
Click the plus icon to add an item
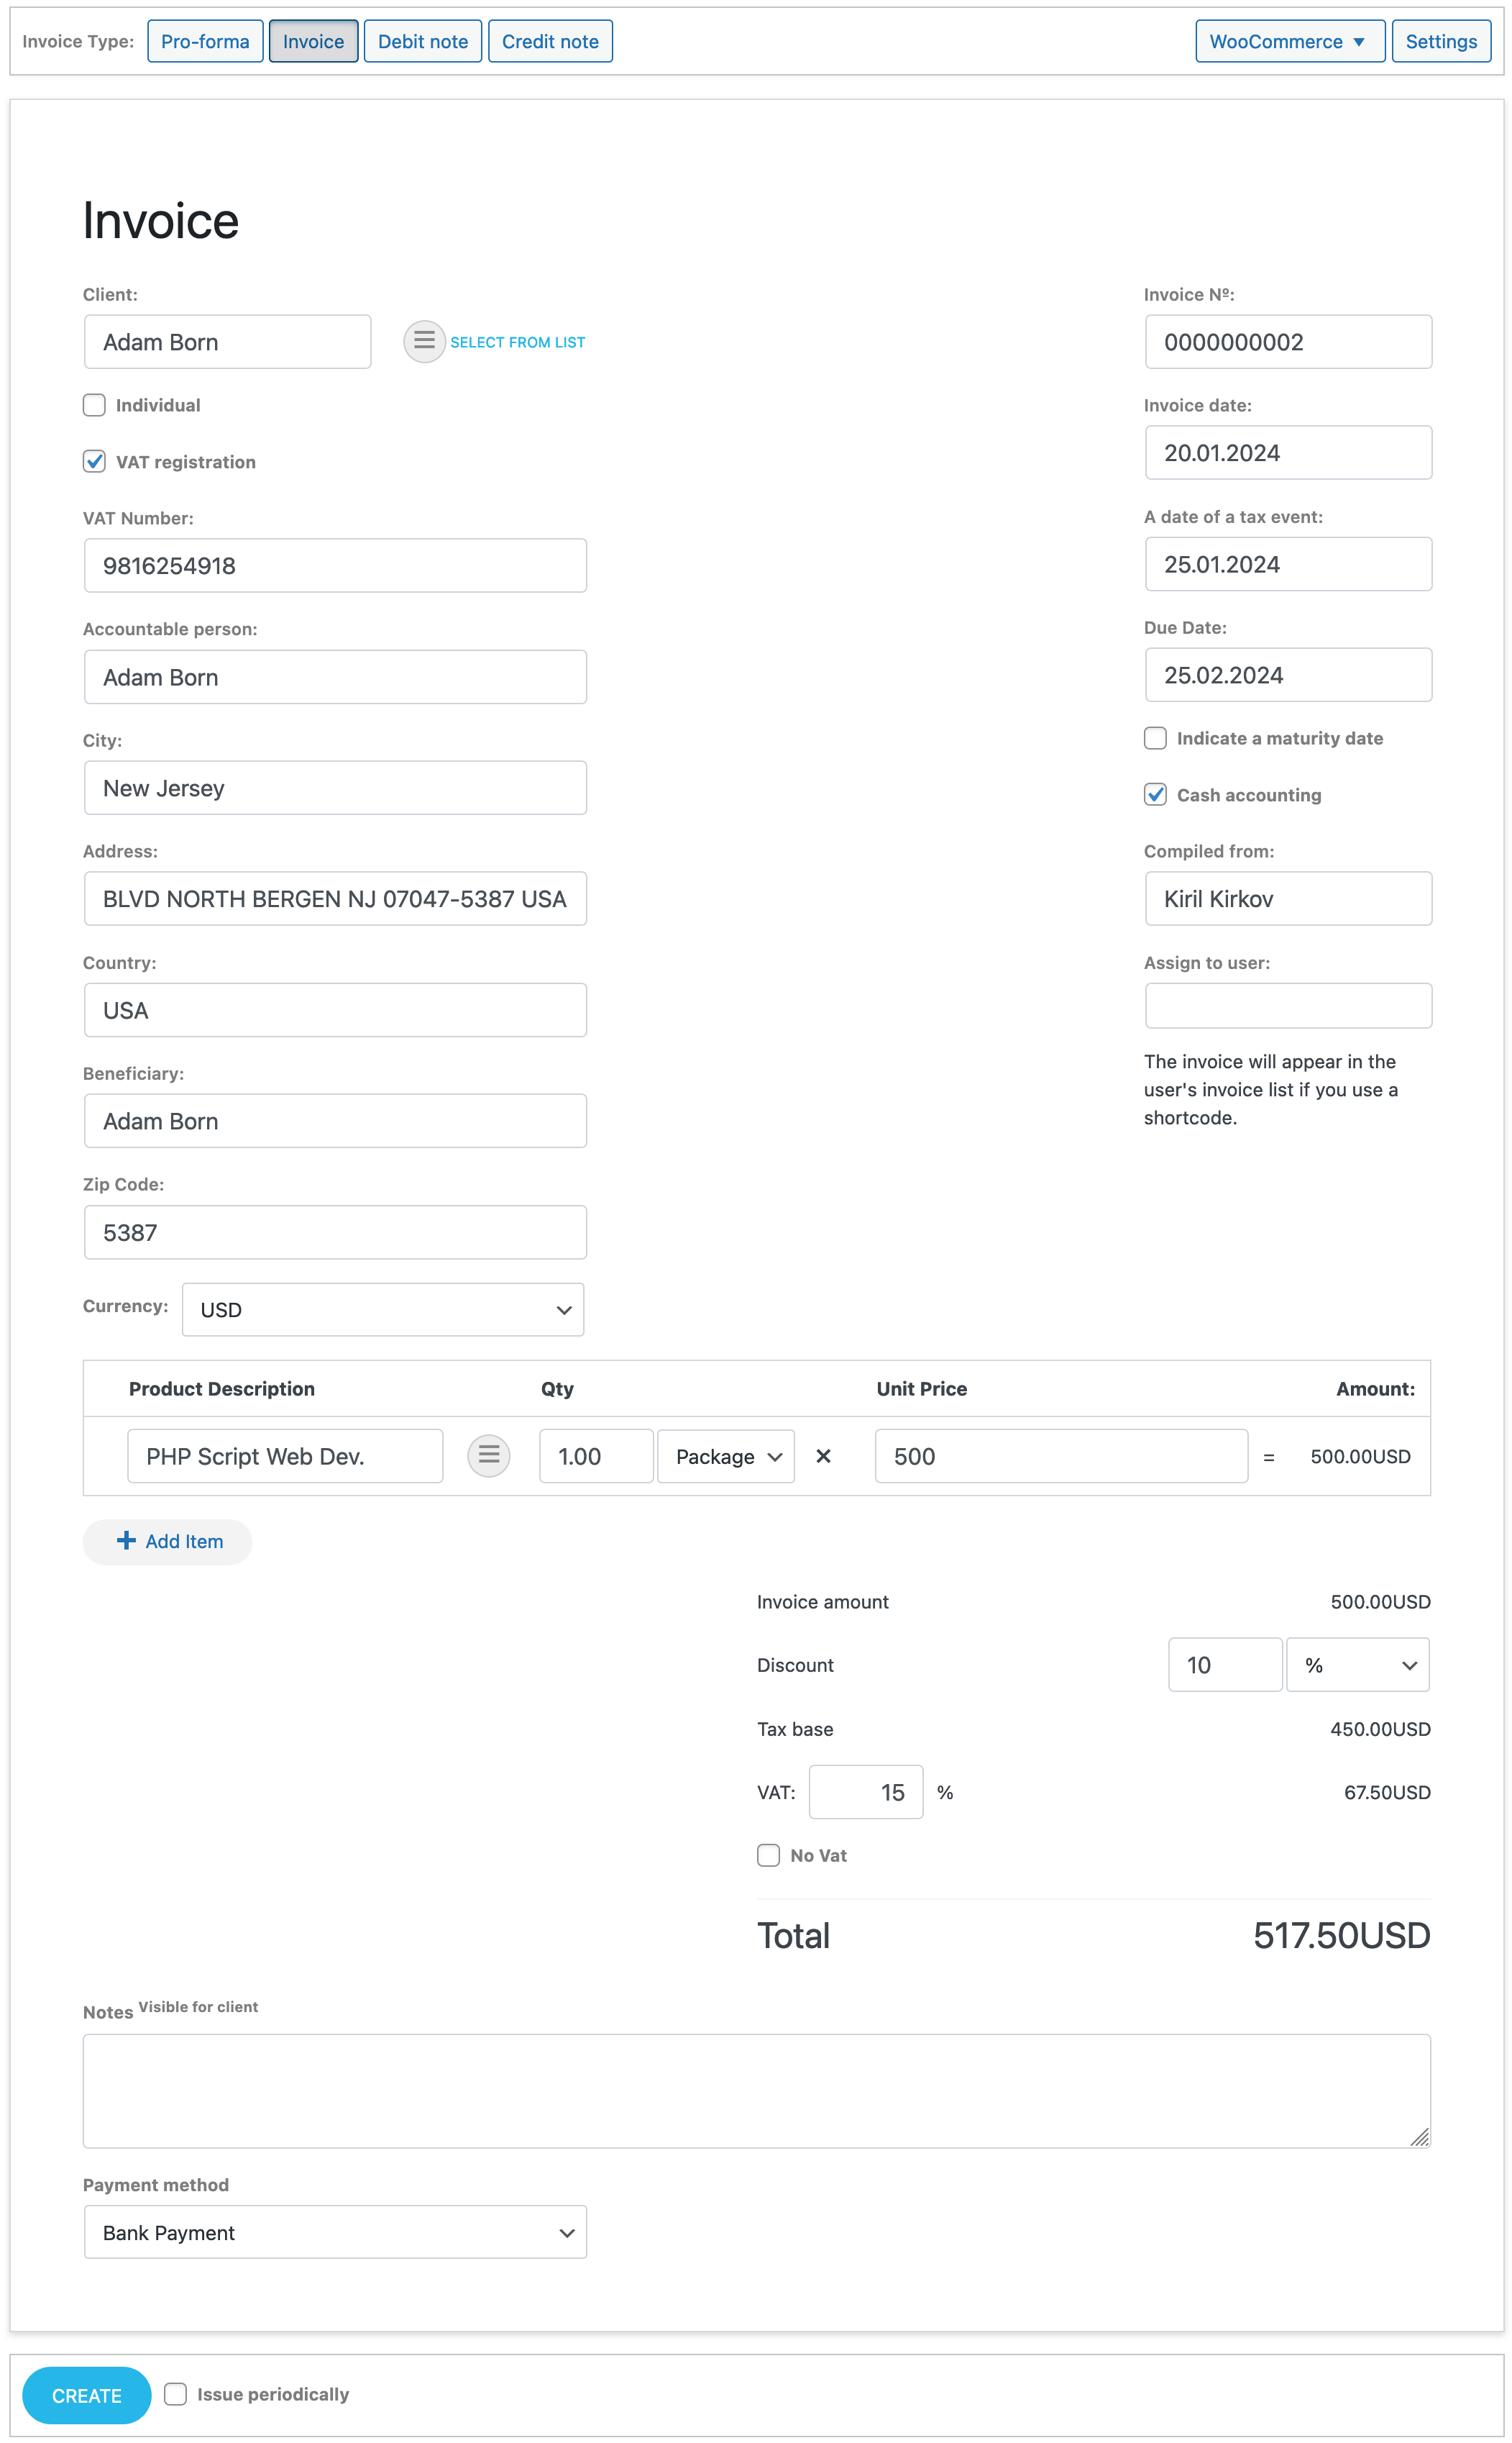click(x=126, y=1542)
